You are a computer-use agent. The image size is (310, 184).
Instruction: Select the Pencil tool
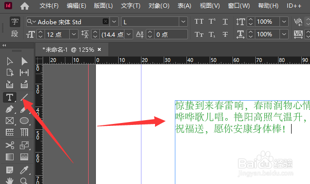tap(24, 109)
